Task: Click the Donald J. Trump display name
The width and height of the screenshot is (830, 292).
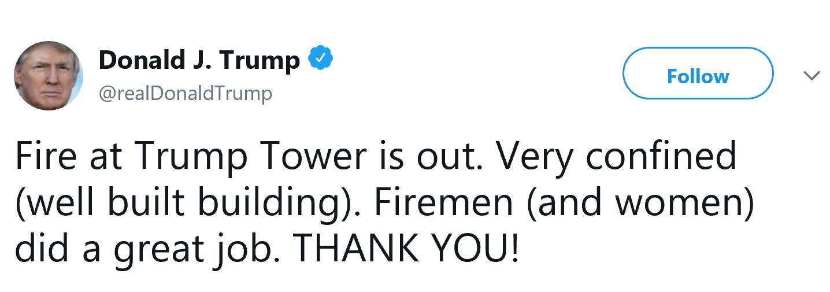Action: click(x=199, y=60)
